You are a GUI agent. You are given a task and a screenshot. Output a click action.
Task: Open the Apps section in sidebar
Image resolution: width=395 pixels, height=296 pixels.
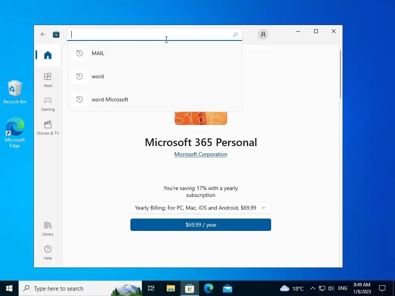[48, 80]
